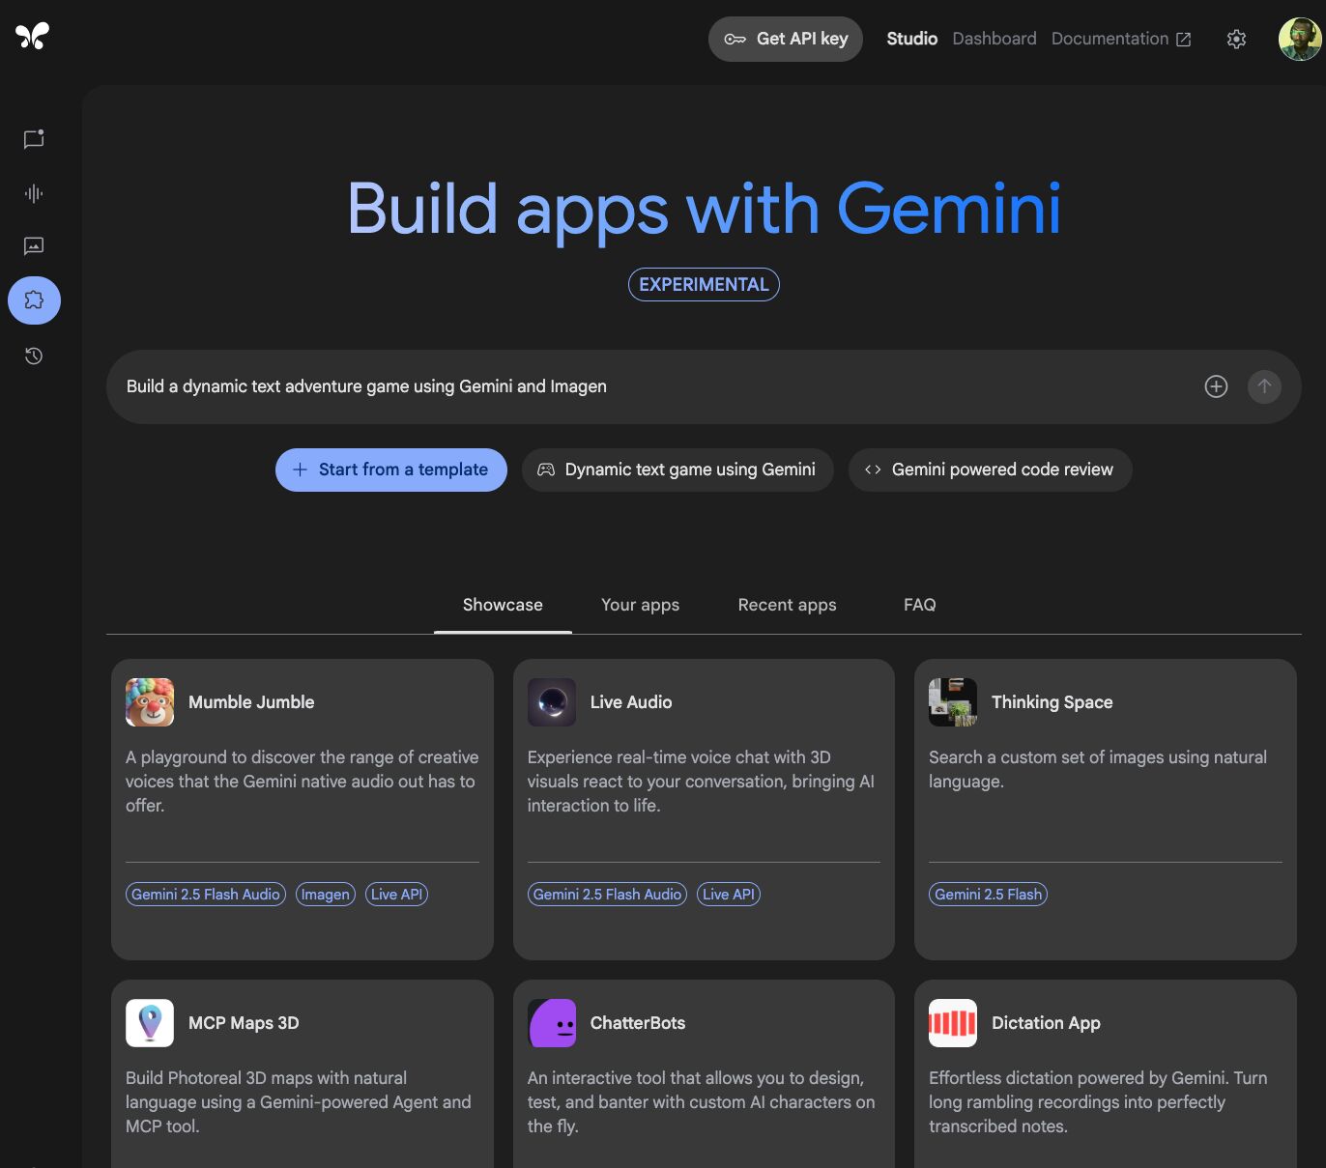1326x1168 pixels.
Task: Click the Live Audio card description
Action: tap(702, 782)
